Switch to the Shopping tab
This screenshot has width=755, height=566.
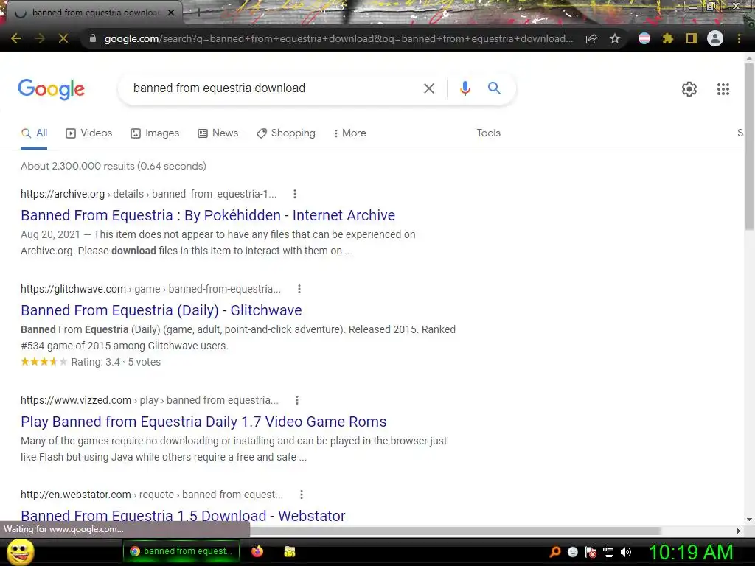(286, 133)
